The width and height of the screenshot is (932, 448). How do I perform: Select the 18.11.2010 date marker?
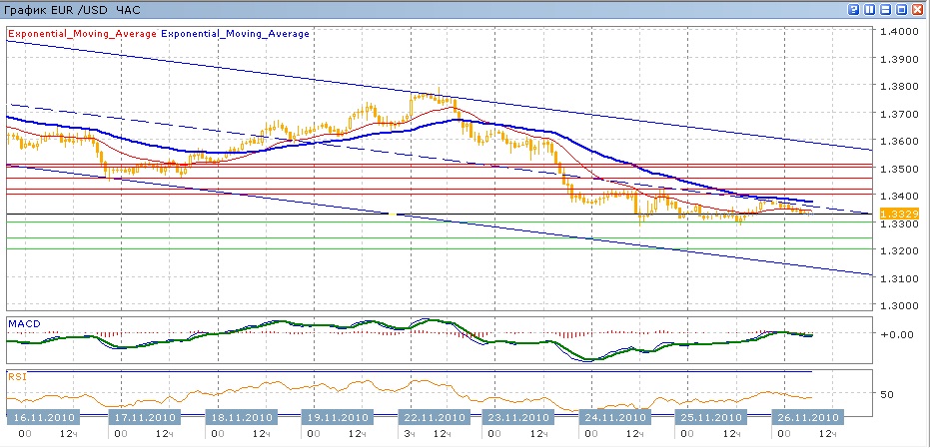click(240, 417)
